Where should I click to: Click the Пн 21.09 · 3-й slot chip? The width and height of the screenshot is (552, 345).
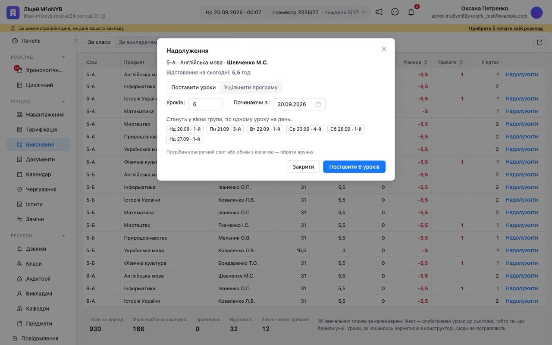pos(225,129)
